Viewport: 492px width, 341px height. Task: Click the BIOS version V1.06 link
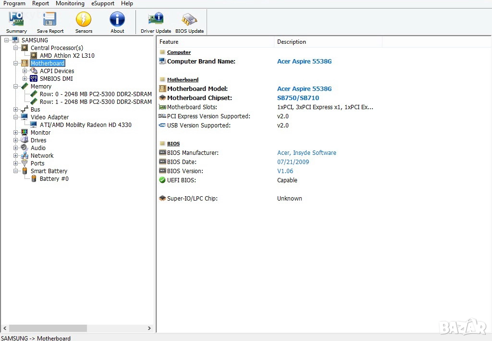285,171
